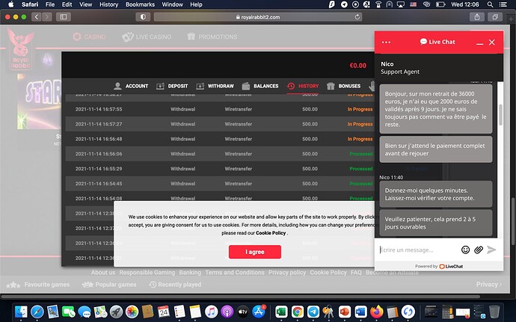Open the FAQ footer link

356,273
